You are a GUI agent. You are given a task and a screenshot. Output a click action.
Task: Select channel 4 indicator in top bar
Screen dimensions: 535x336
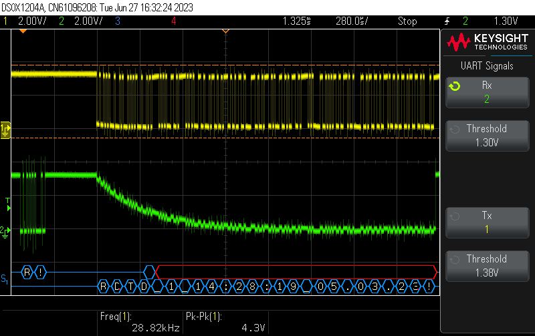(174, 21)
